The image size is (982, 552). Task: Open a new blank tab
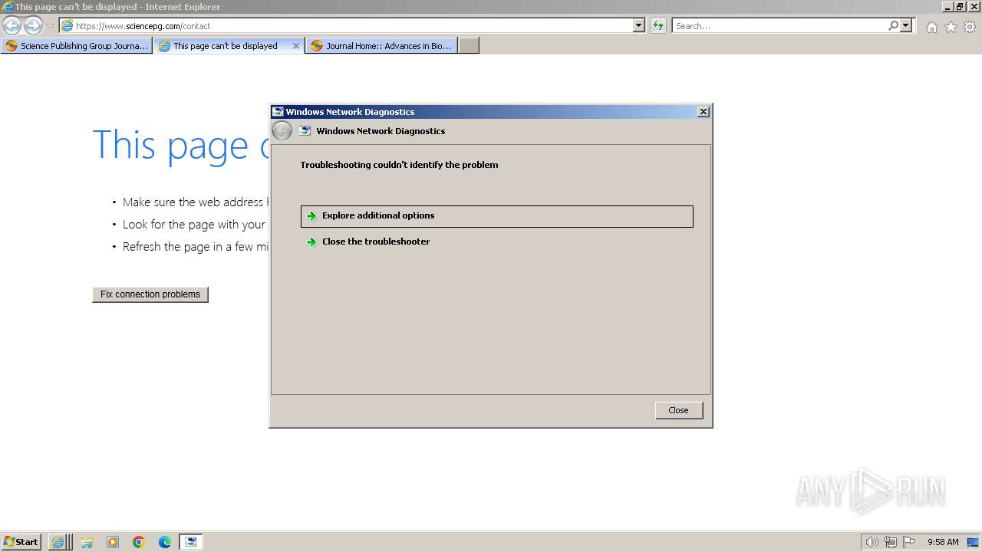[469, 46]
